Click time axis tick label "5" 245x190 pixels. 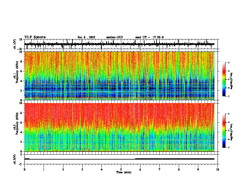coord(121,170)
